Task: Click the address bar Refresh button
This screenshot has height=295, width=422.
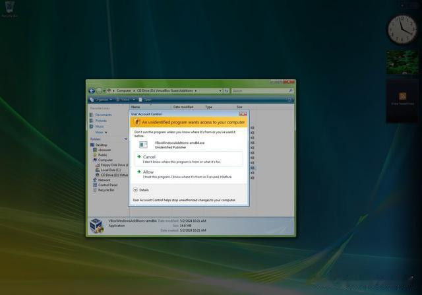Action: [226, 91]
